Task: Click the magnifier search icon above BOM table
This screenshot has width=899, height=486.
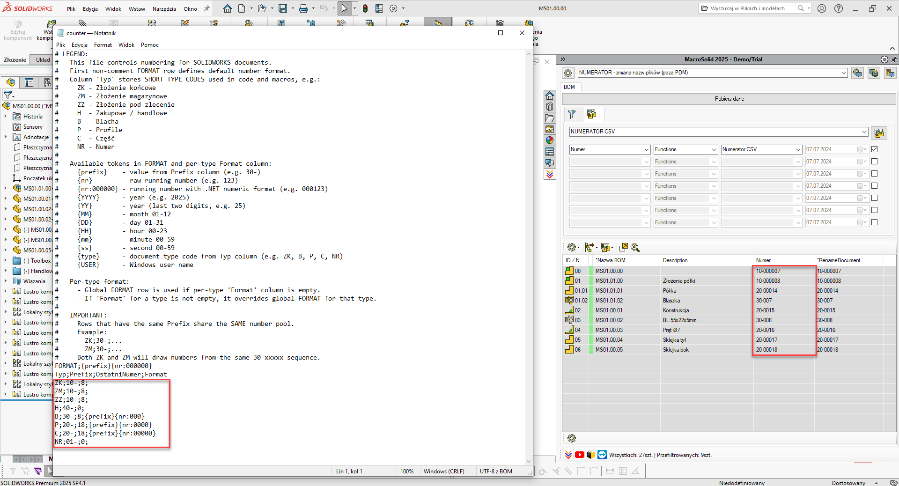Action: [x=635, y=247]
